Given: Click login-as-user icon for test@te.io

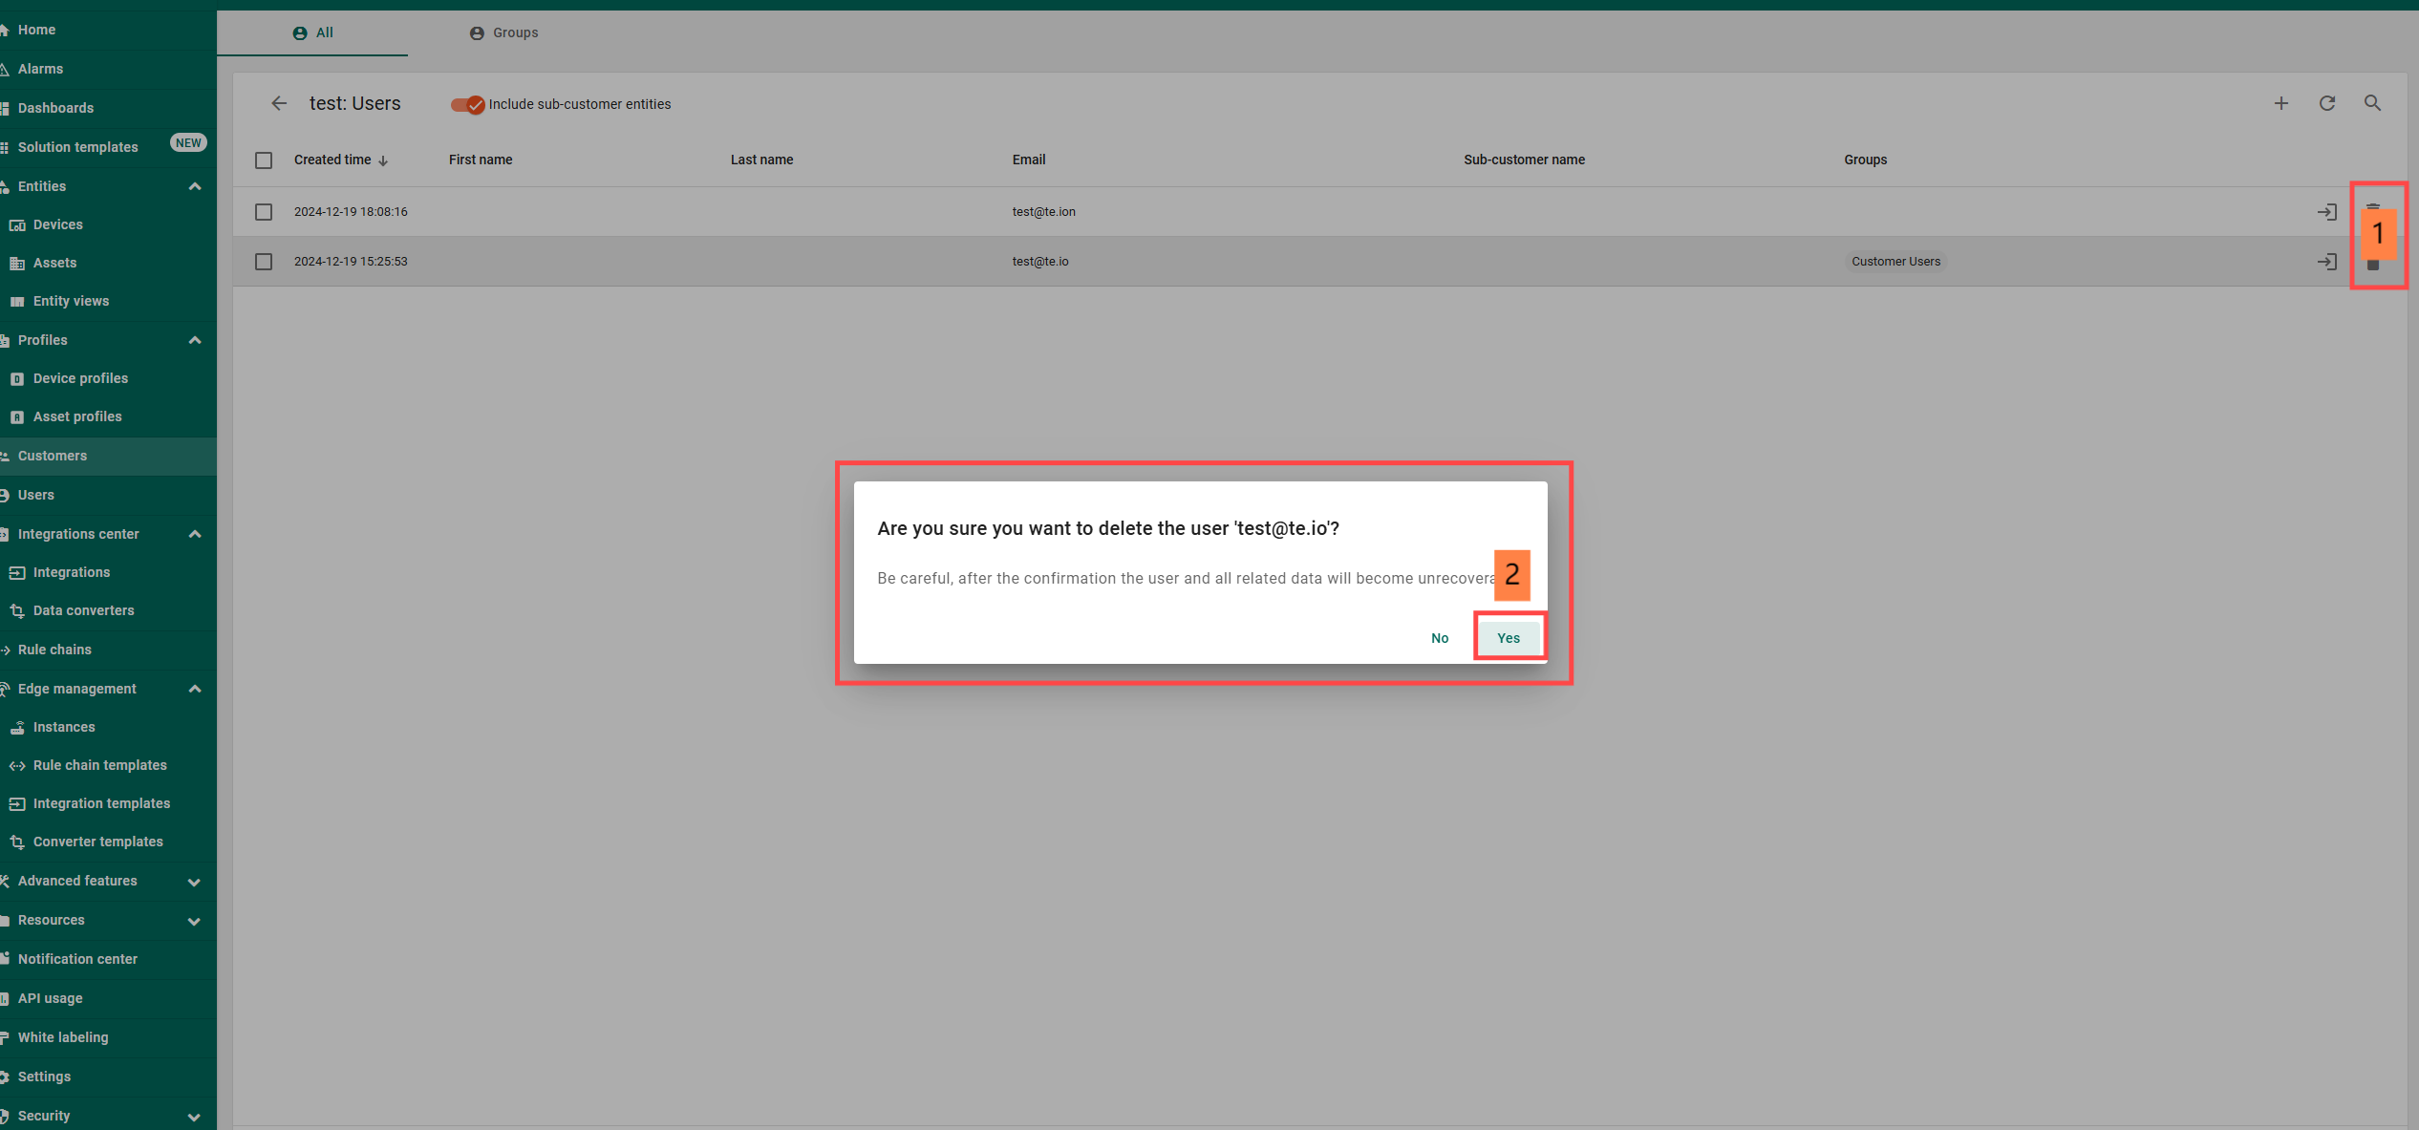Looking at the screenshot, I should [x=2326, y=262].
